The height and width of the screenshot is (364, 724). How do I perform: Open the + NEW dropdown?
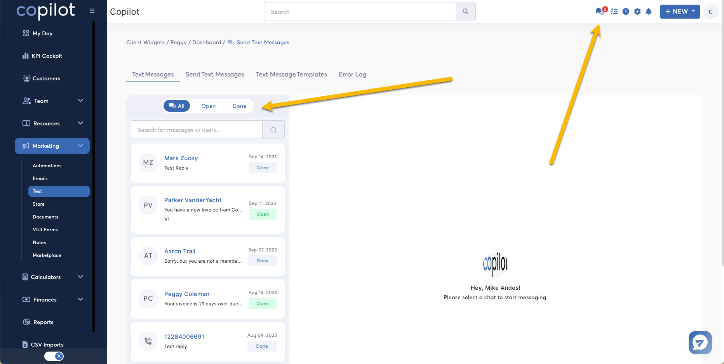pos(680,12)
